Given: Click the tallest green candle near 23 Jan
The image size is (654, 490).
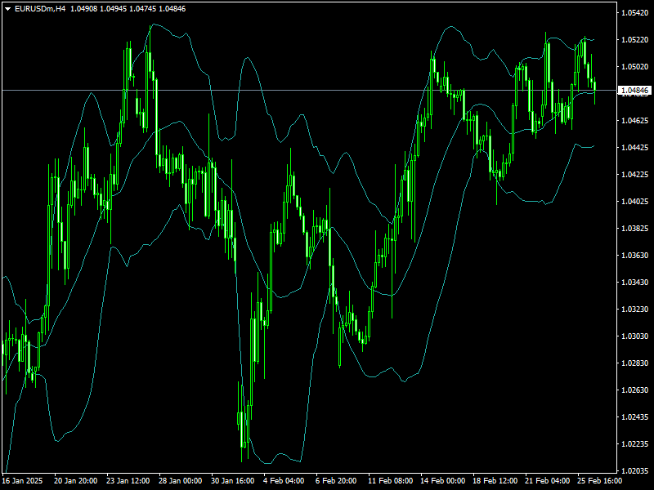Looking at the screenshot, I should pos(150,82).
